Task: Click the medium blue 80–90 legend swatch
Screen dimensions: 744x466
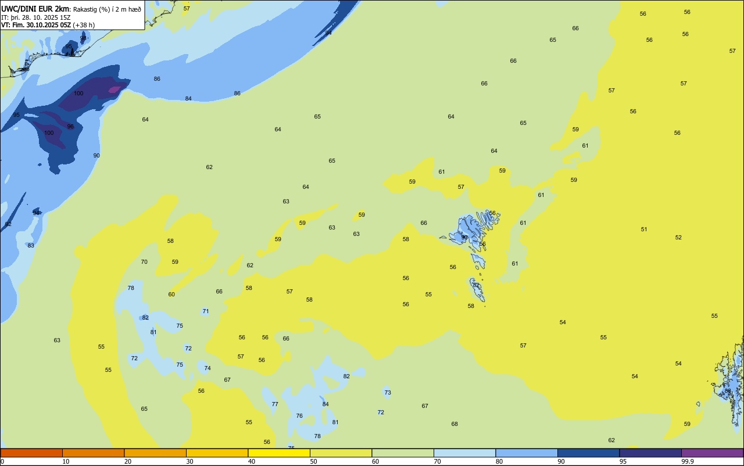Action: (527, 453)
